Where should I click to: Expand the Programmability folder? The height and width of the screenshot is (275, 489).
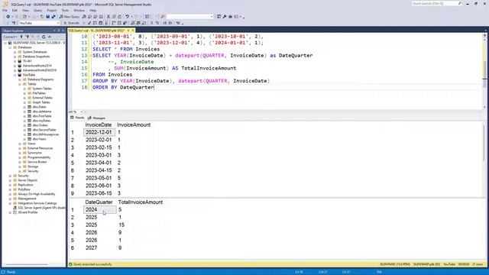tap(20, 157)
